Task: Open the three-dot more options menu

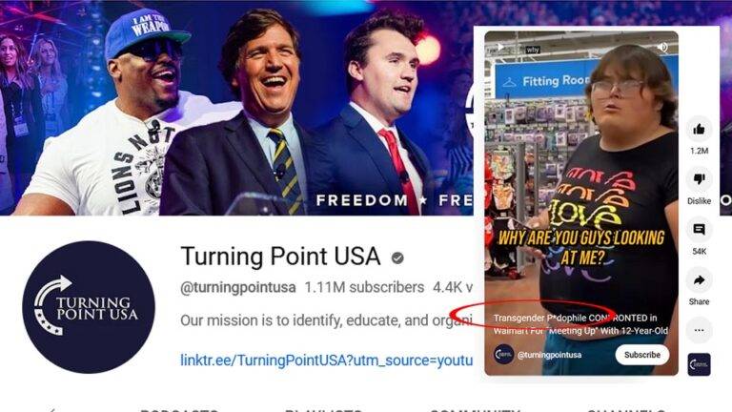Action: click(699, 330)
